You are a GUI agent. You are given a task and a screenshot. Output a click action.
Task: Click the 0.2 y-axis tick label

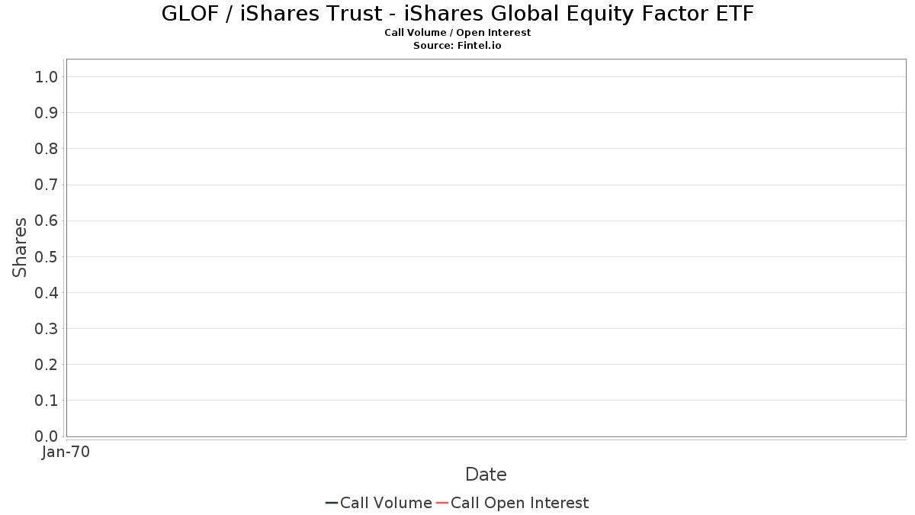click(x=47, y=365)
